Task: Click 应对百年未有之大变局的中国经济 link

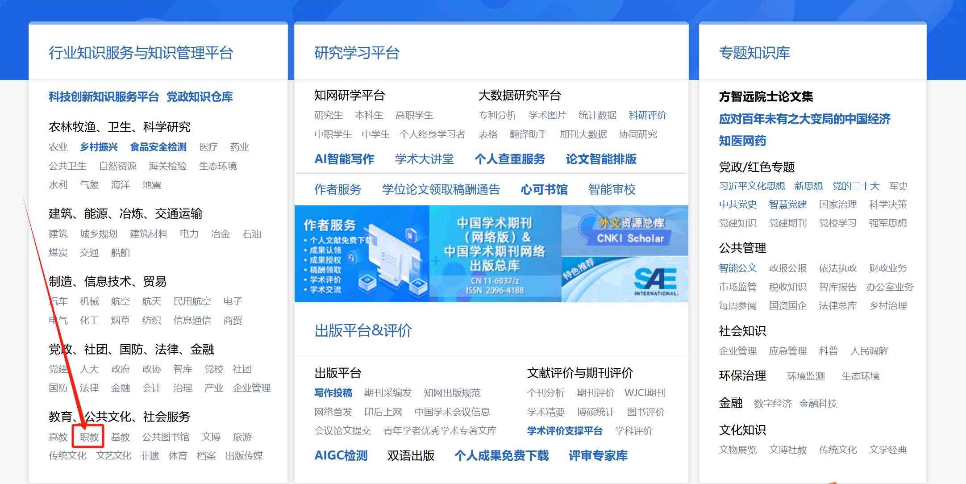Action: click(x=804, y=119)
